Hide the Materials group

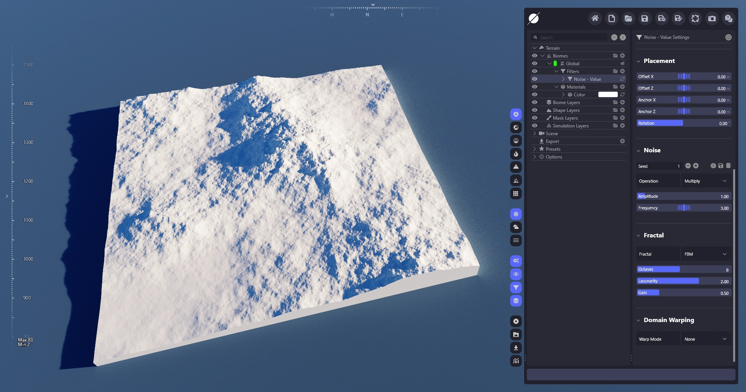(x=535, y=87)
